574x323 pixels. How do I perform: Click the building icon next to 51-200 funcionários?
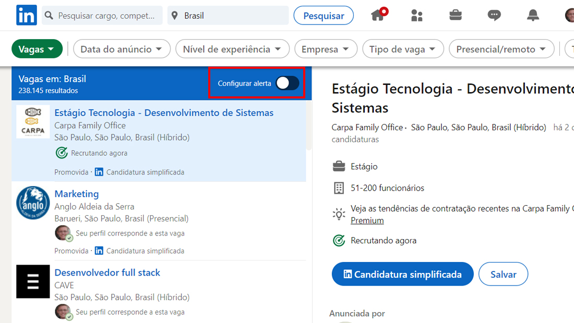339,188
